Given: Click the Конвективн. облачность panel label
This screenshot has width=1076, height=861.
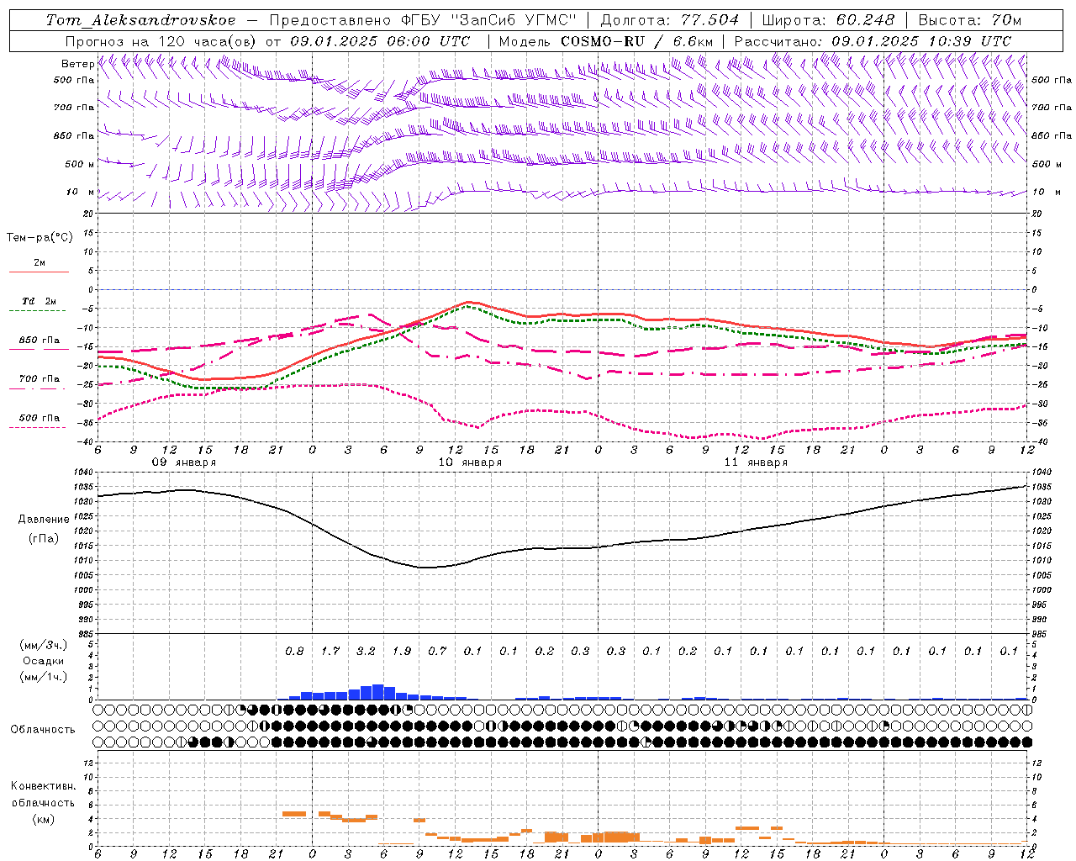Looking at the screenshot, I should (x=43, y=795).
